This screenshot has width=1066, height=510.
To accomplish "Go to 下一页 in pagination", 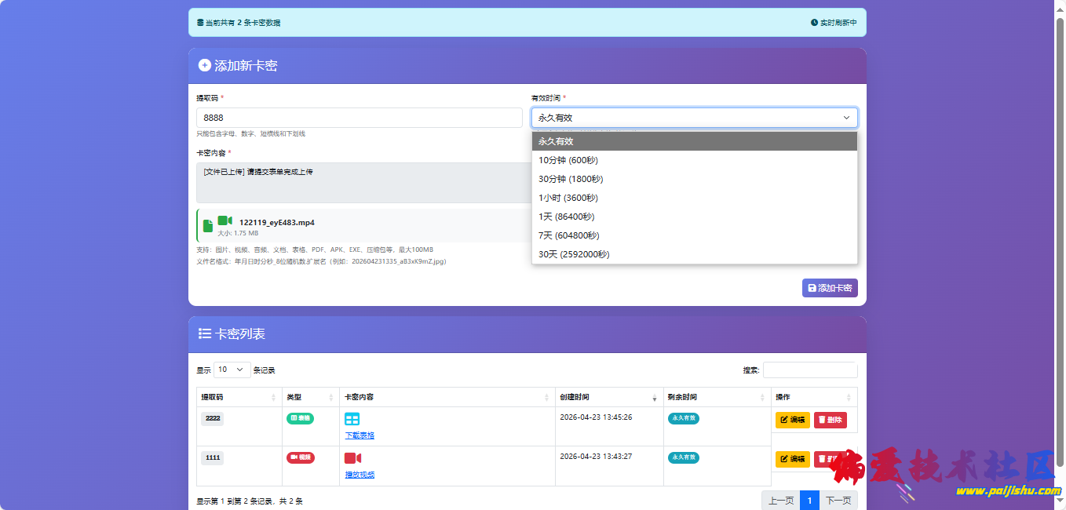I will click(x=838, y=500).
